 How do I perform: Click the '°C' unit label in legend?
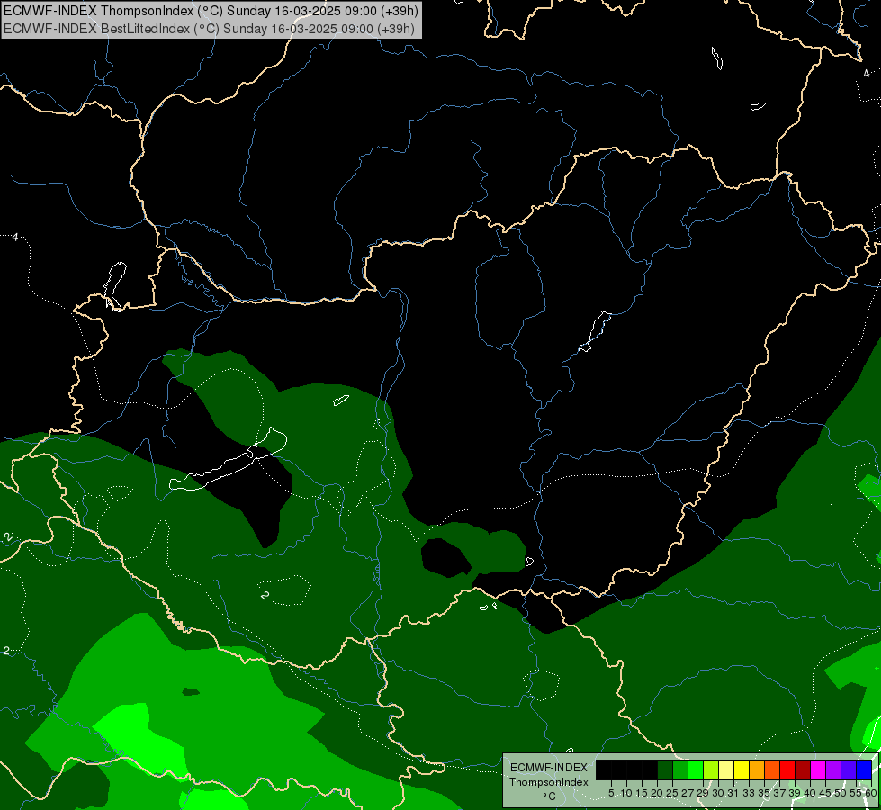pos(550,796)
